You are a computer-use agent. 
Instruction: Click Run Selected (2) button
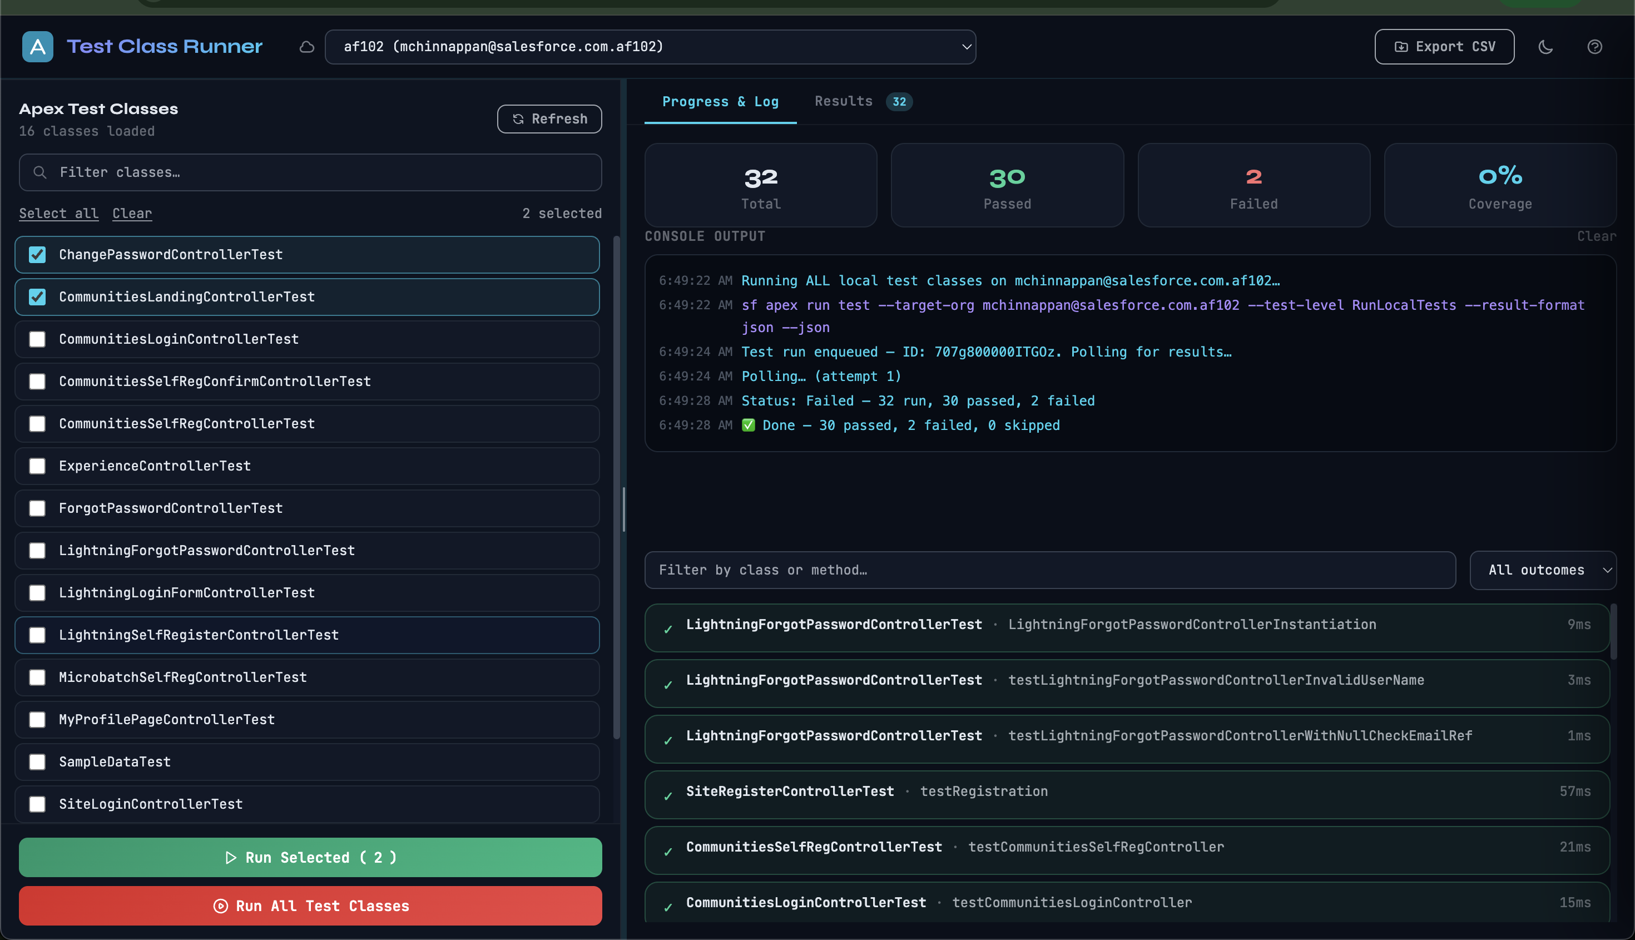[x=310, y=857]
